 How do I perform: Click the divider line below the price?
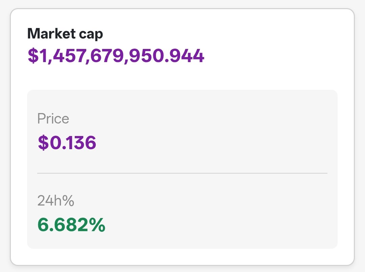pyautogui.click(x=182, y=173)
